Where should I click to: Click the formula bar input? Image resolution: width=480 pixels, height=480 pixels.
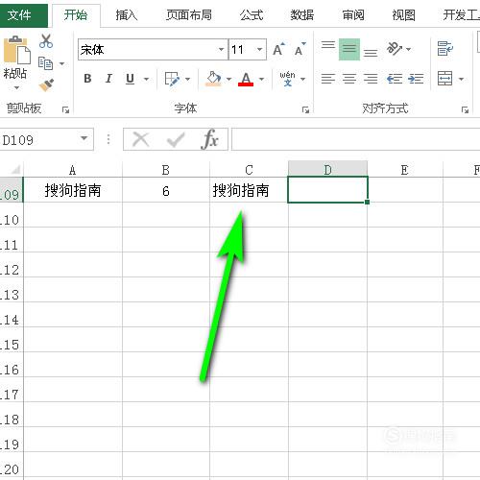click(x=355, y=139)
